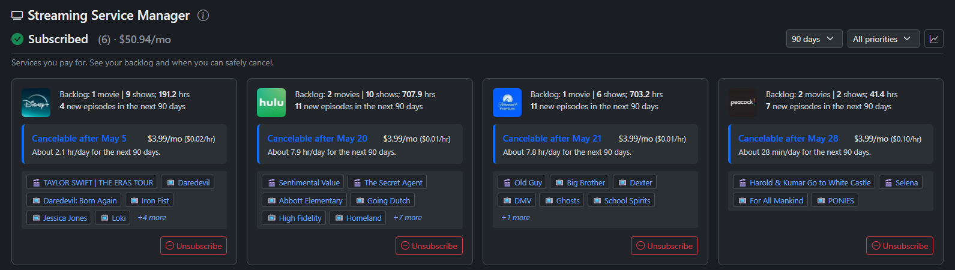Open the All priorities filter dropdown
The height and width of the screenshot is (270, 955).
pos(881,39)
